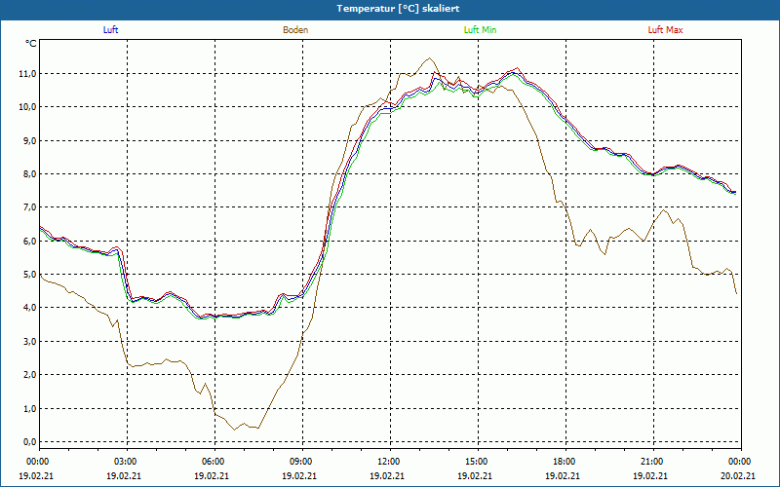Click the '18:00' time axis label
Image resolution: width=780 pixels, height=487 pixels.
pos(565,461)
